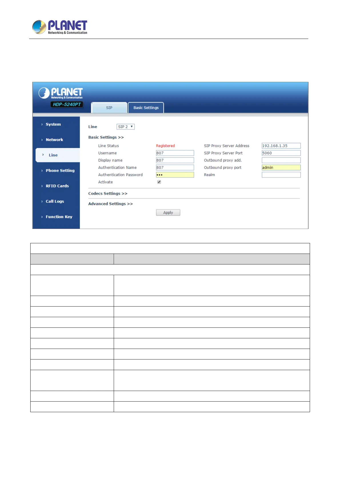
Task: Click the Display name input field
Action: [175, 160]
